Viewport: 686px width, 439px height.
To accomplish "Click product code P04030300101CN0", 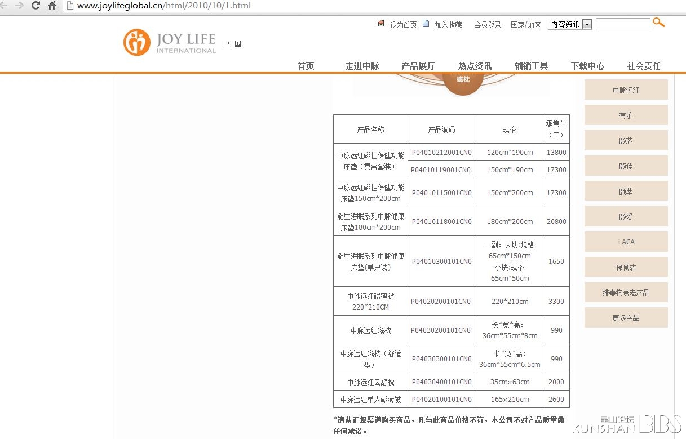I will [x=442, y=359].
